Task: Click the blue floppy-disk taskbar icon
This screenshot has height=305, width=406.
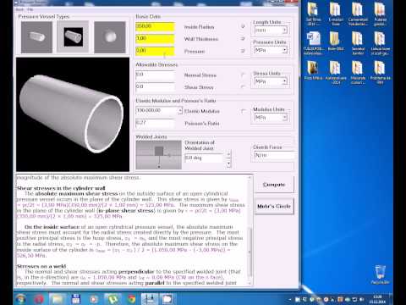Action: tap(75, 299)
